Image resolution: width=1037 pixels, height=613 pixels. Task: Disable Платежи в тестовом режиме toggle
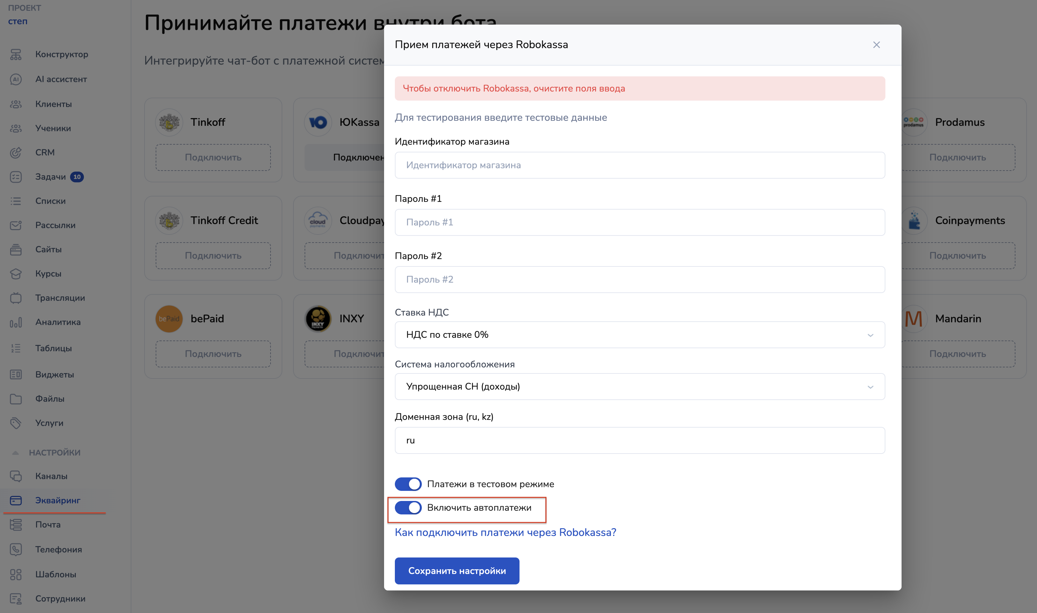tap(408, 484)
